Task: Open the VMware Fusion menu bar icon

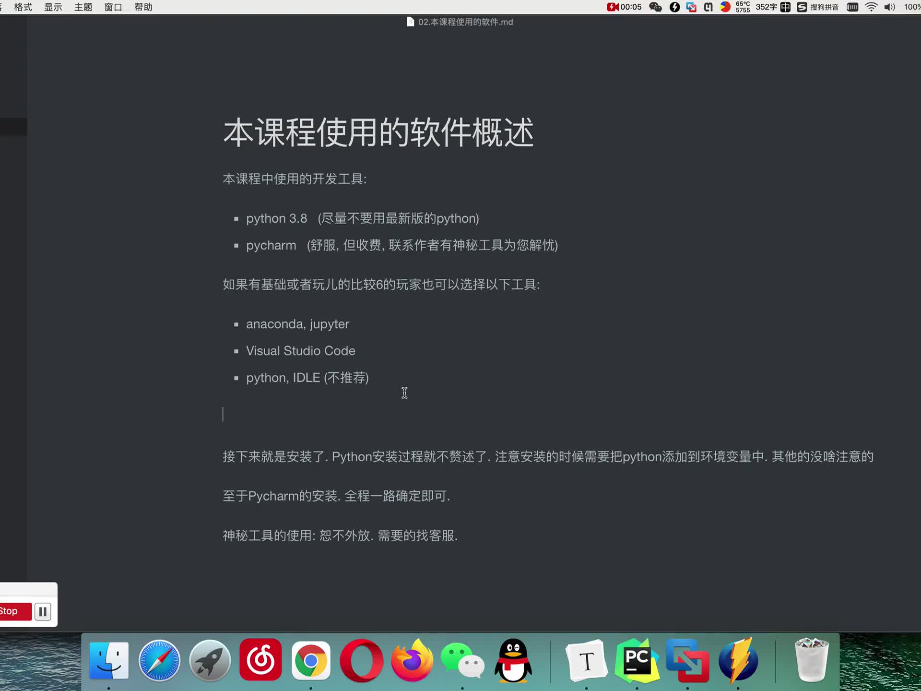Action: coord(691,7)
